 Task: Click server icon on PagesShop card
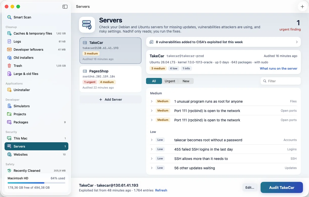[85, 71]
